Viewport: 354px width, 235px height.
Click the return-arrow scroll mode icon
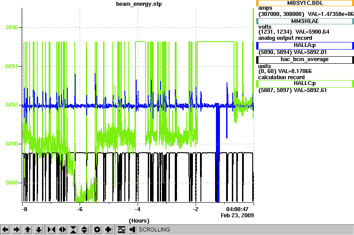point(132,230)
